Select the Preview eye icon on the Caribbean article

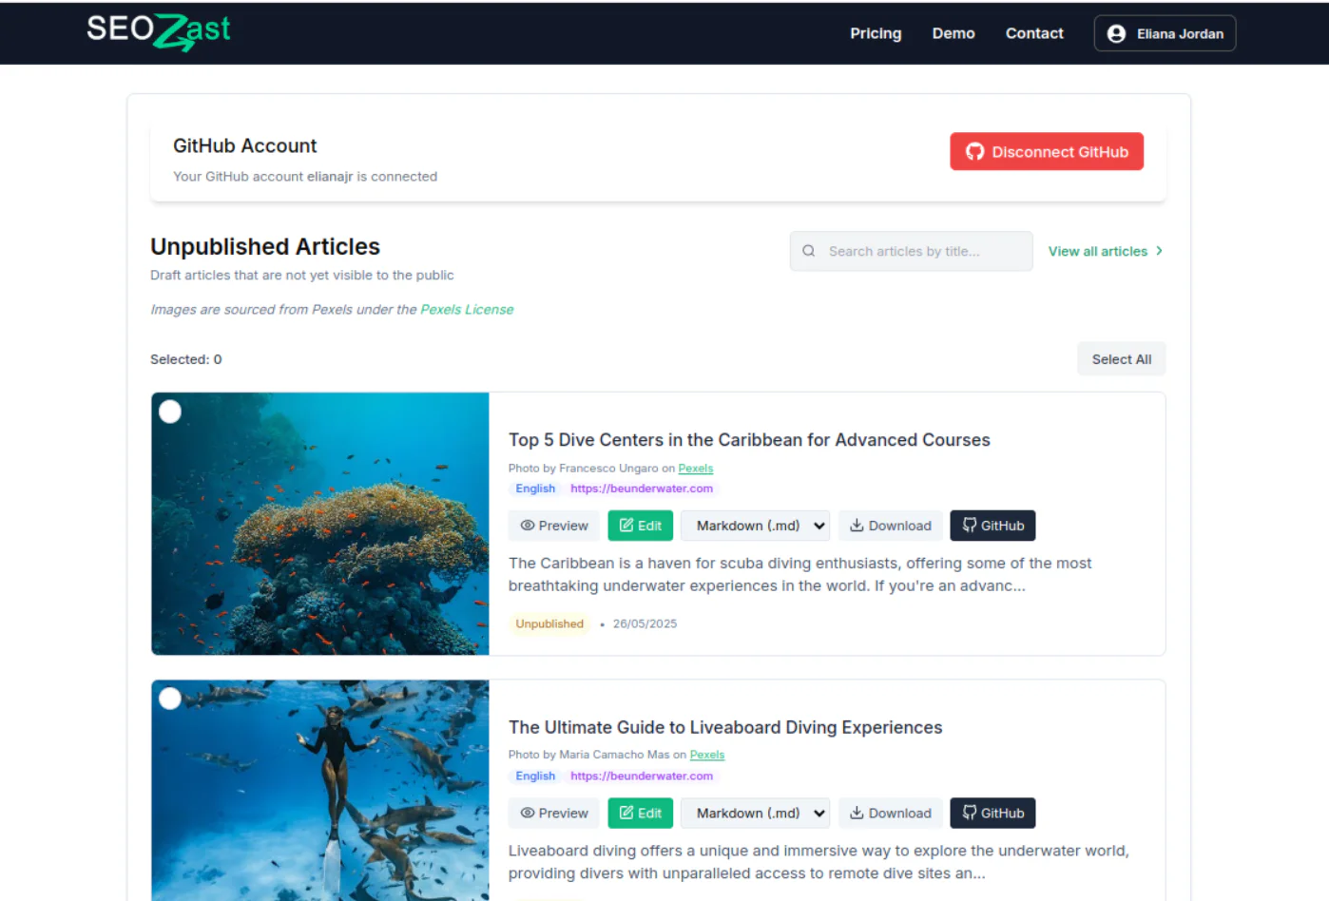click(529, 526)
